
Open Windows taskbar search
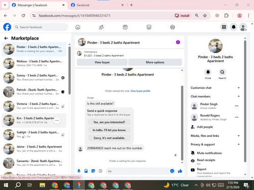(x=18, y=185)
